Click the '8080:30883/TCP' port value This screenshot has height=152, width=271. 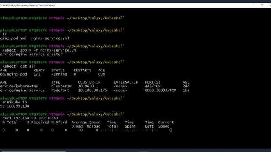click(160, 90)
